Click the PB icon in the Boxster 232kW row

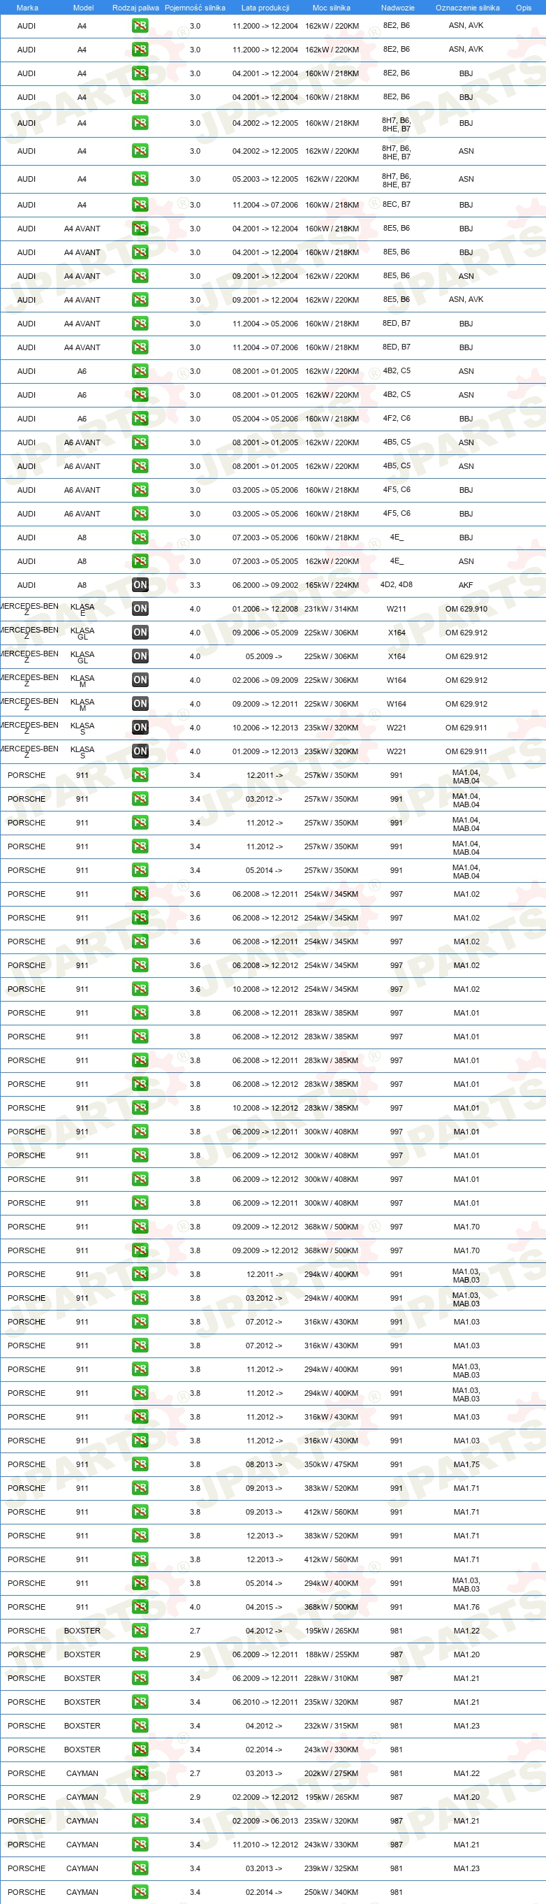coord(140,1726)
